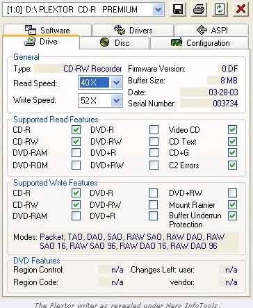Image resolution: width=253 pixels, height=308 pixels.
Task: Click the Refresh icon in toolbar
Action: pos(220,10)
